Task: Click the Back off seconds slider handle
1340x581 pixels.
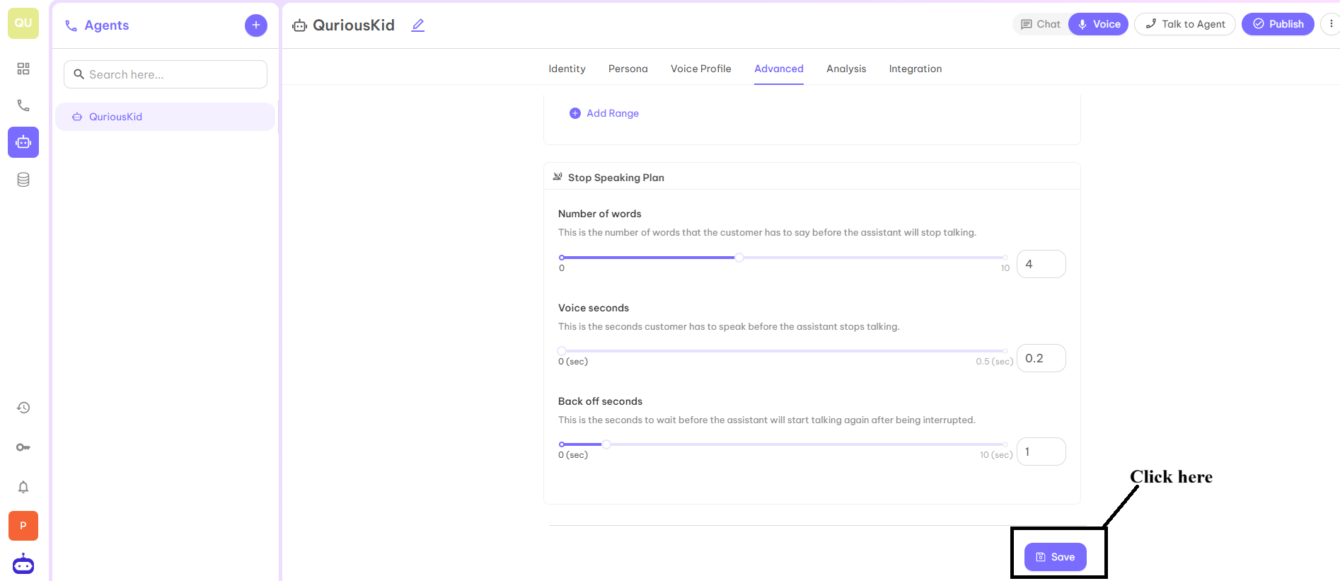Action: tap(606, 444)
